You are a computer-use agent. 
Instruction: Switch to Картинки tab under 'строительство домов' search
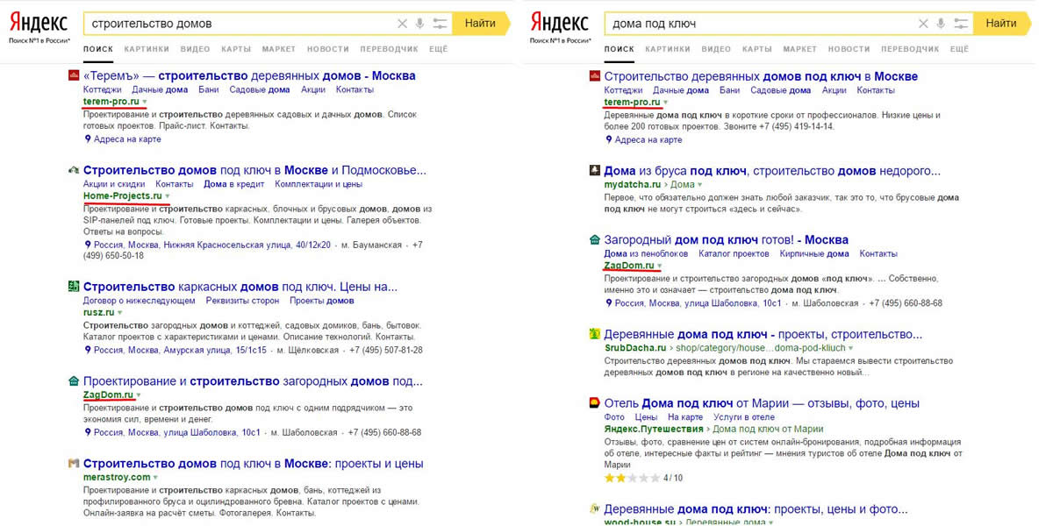click(x=147, y=49)
